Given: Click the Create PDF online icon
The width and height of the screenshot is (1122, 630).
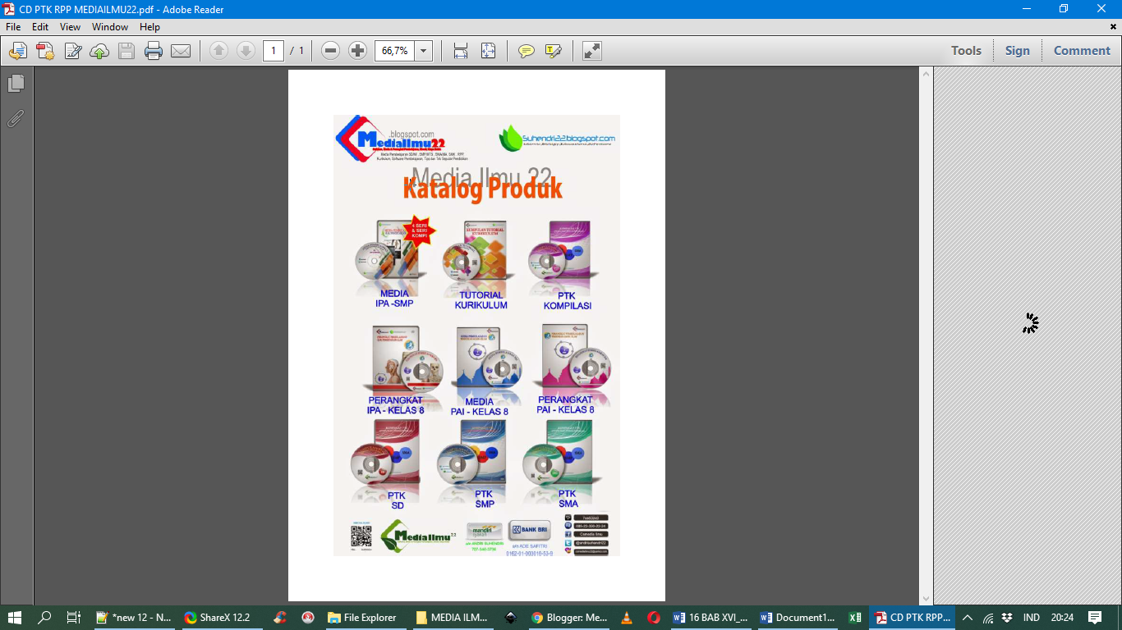Looking at the screenshot, I should [x=45, y=51].
